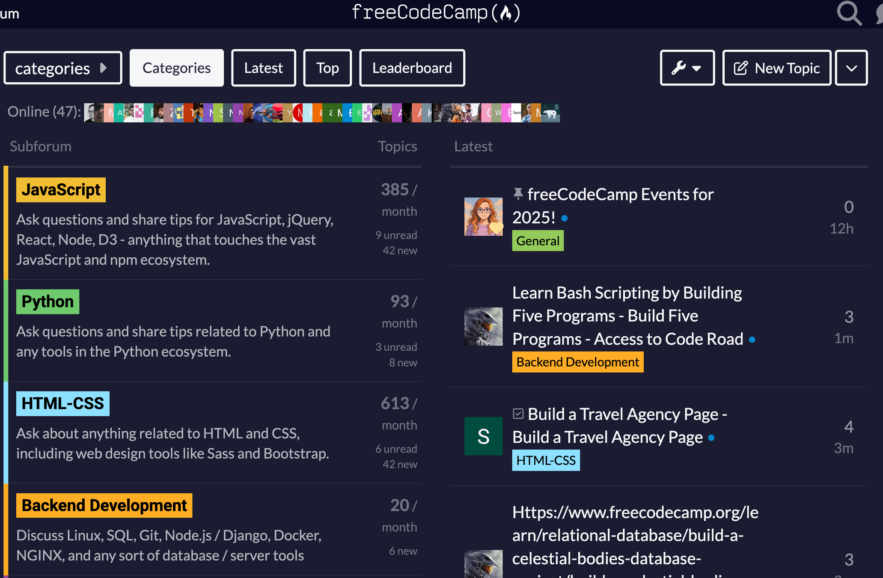
Task: Click the Latest column header
Action: click(x=473, y=146)
